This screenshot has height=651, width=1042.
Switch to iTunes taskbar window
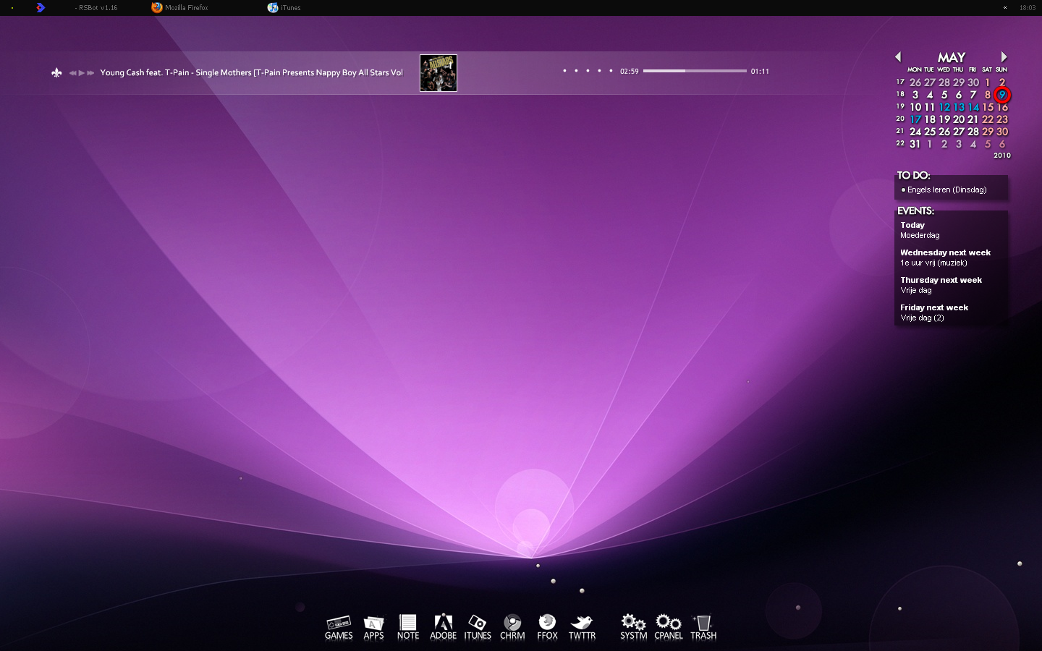click(x=284, y=7)
